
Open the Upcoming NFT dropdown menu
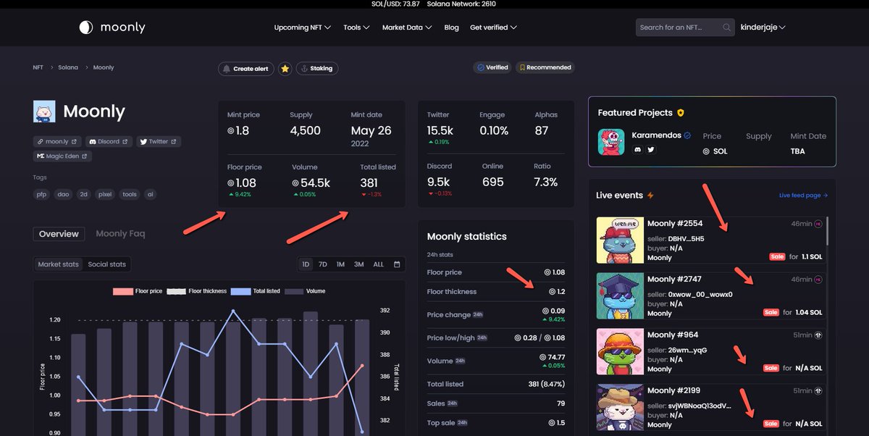(x=303, y=28)
